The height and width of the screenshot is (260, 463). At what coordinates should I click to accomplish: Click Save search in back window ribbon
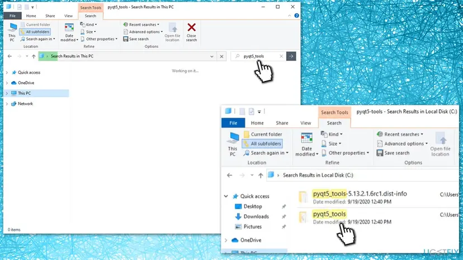136,39
